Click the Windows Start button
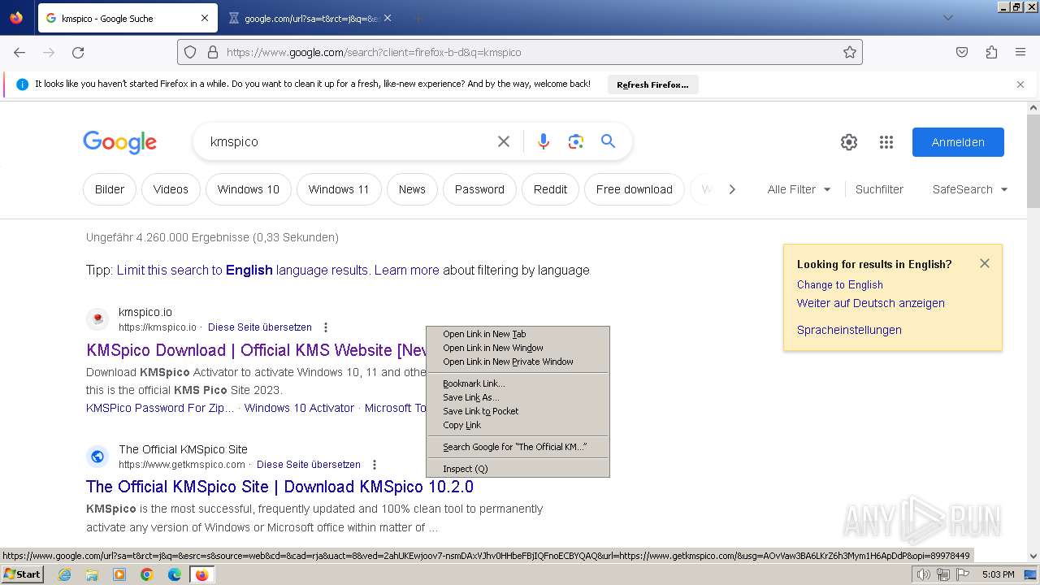This screenshot has width=1040, height=585. 23,574
